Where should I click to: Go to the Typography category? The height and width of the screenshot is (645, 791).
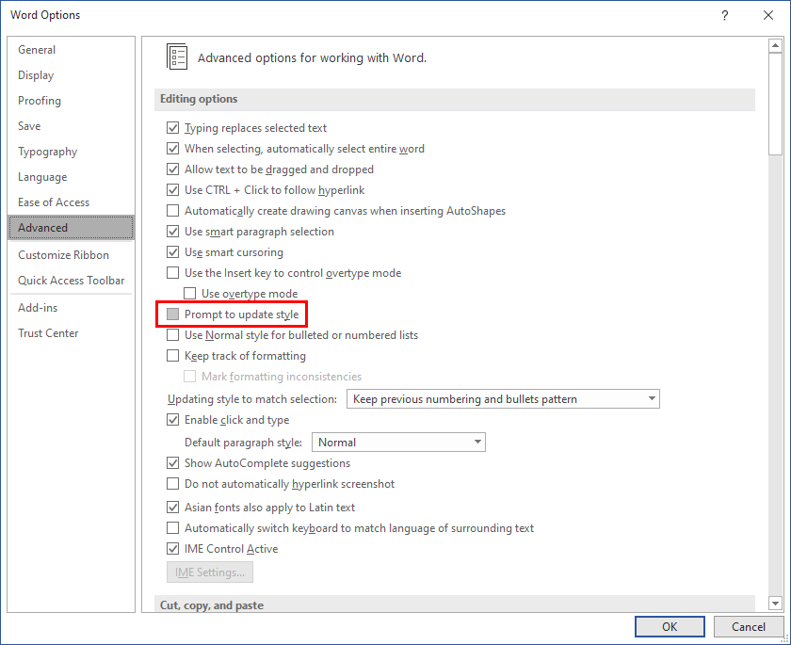[x=47, y=152]
